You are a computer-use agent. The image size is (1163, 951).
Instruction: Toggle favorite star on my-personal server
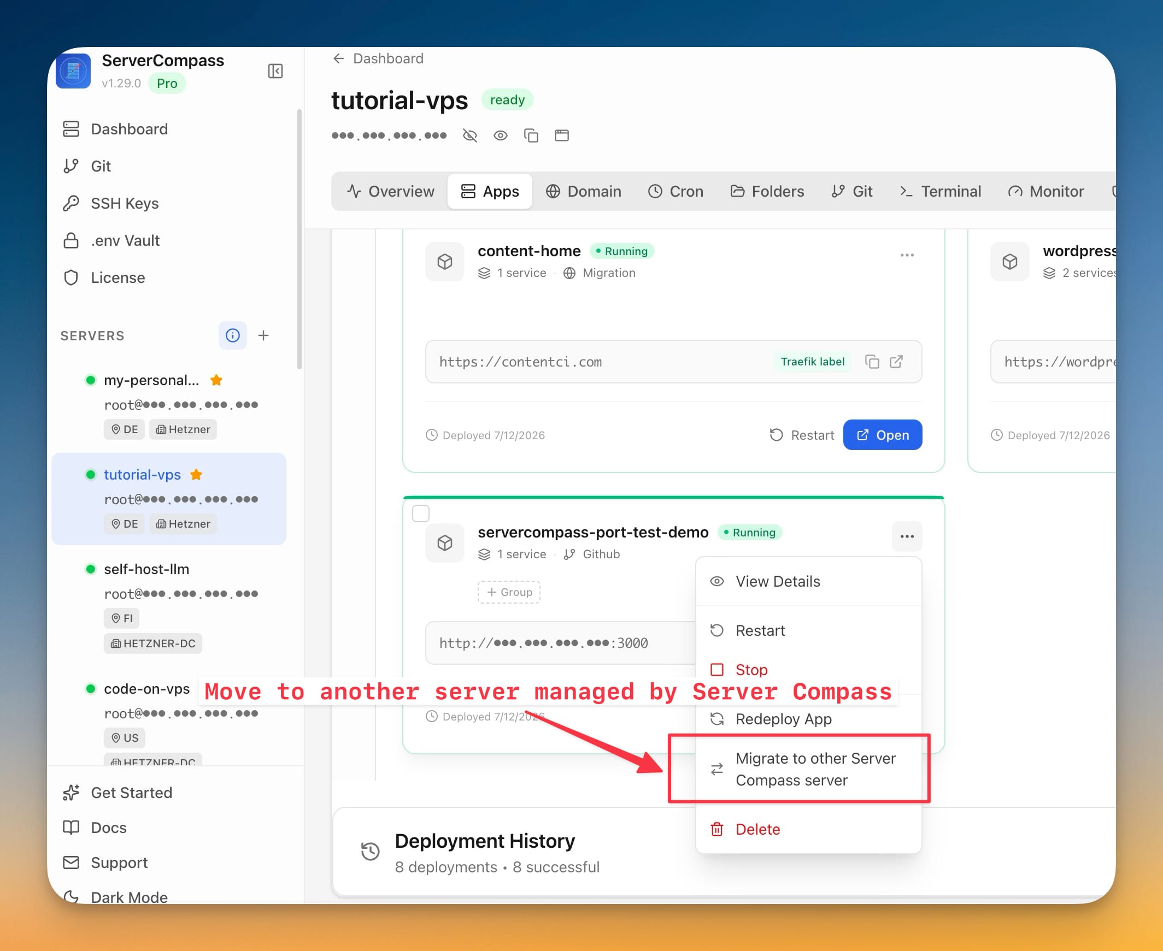[216, 380]
